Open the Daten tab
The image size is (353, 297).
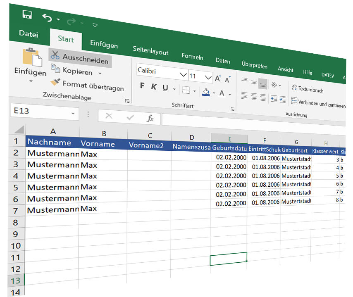223,61
